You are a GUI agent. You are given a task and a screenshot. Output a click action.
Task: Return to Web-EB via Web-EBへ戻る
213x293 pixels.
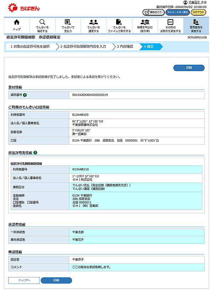(x=177, y=12)
